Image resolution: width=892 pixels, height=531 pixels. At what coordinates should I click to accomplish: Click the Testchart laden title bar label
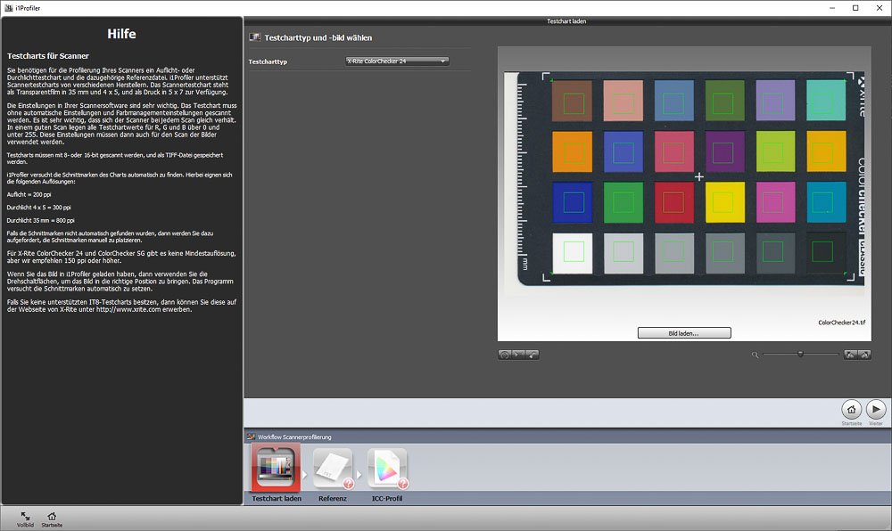(566, 21)
